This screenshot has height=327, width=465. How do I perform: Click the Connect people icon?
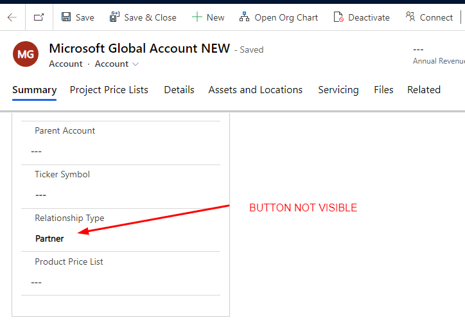tap(410, 17)
